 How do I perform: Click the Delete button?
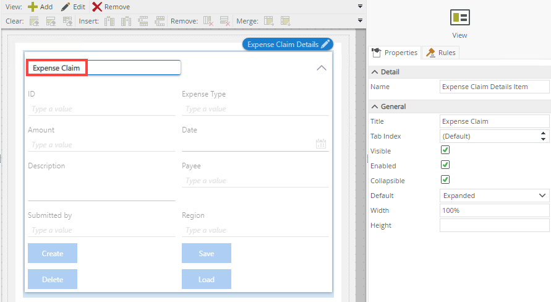pyautogui.click(x=53, y=279)
